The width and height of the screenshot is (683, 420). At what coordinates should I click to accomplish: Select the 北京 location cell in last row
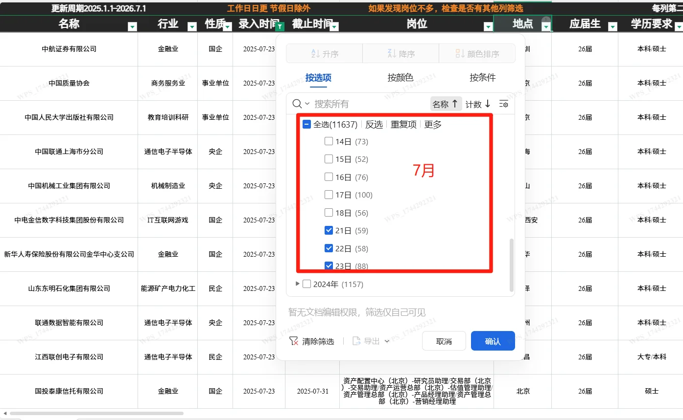coord(523,391)
